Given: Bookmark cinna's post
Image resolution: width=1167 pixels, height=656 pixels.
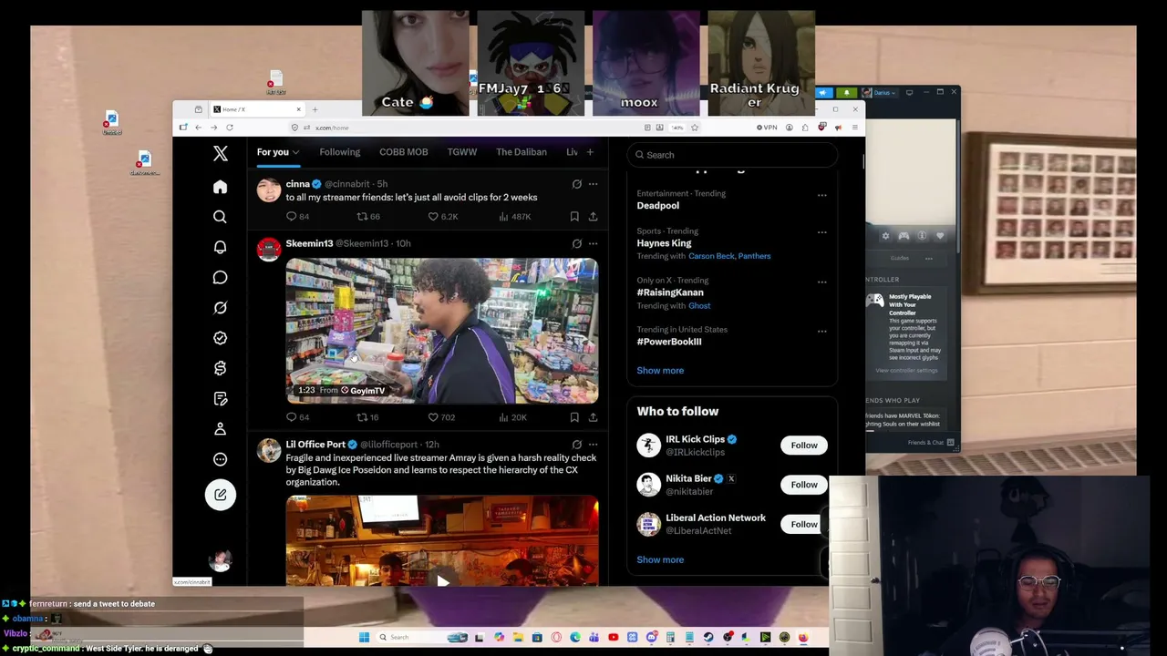Looking at the screenshot, I should (x=574, y=216).
